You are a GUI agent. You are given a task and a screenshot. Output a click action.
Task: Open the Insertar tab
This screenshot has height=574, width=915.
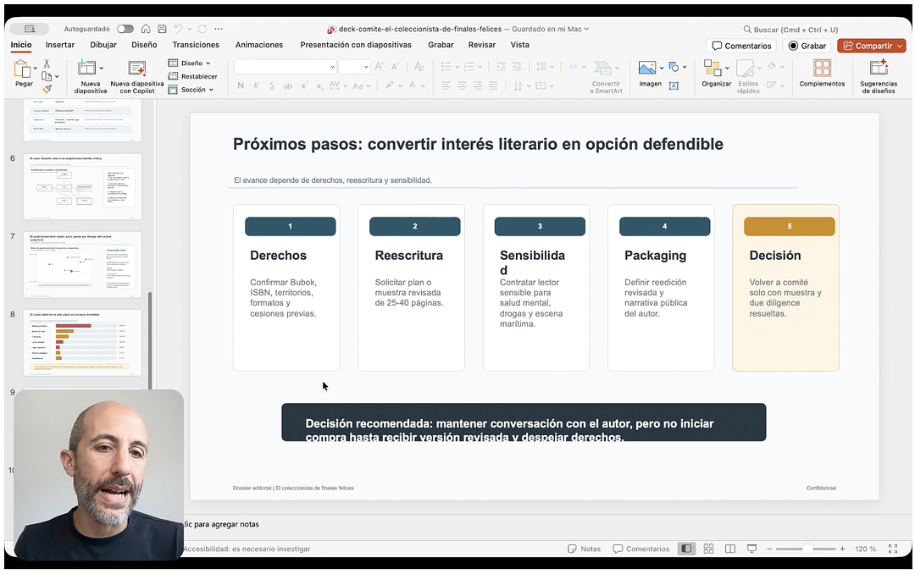click(60, 45)
